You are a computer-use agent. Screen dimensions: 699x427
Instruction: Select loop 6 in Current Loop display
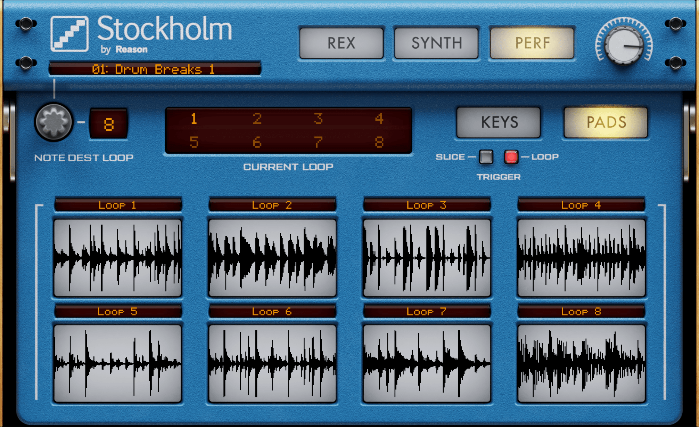click(x=257, y=142)
